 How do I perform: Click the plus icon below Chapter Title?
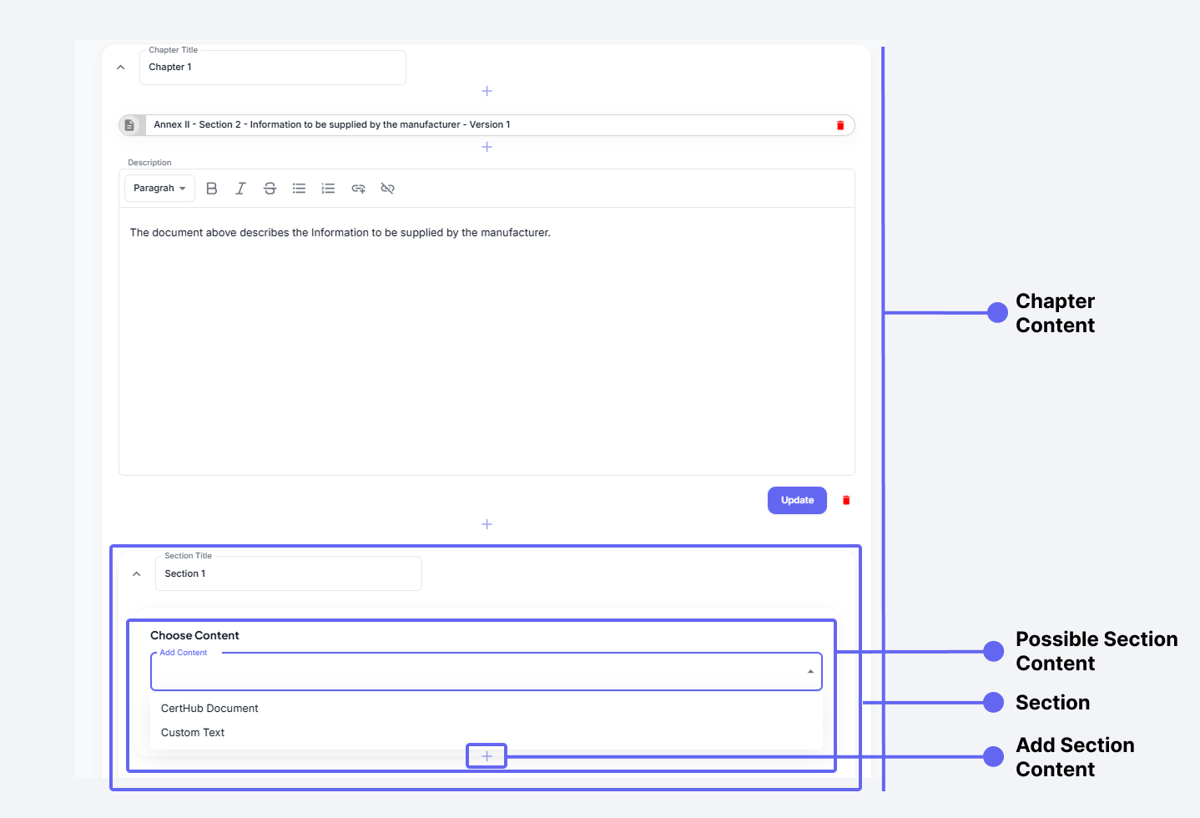487,91
